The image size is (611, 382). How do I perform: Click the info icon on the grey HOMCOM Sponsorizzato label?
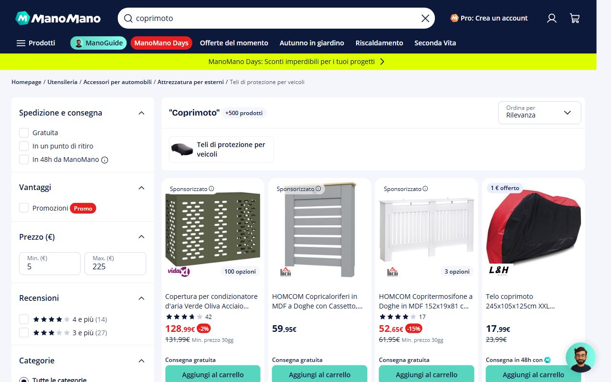318,189
